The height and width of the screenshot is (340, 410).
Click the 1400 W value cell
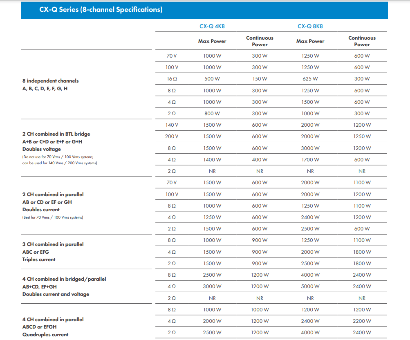pos(212,160)
